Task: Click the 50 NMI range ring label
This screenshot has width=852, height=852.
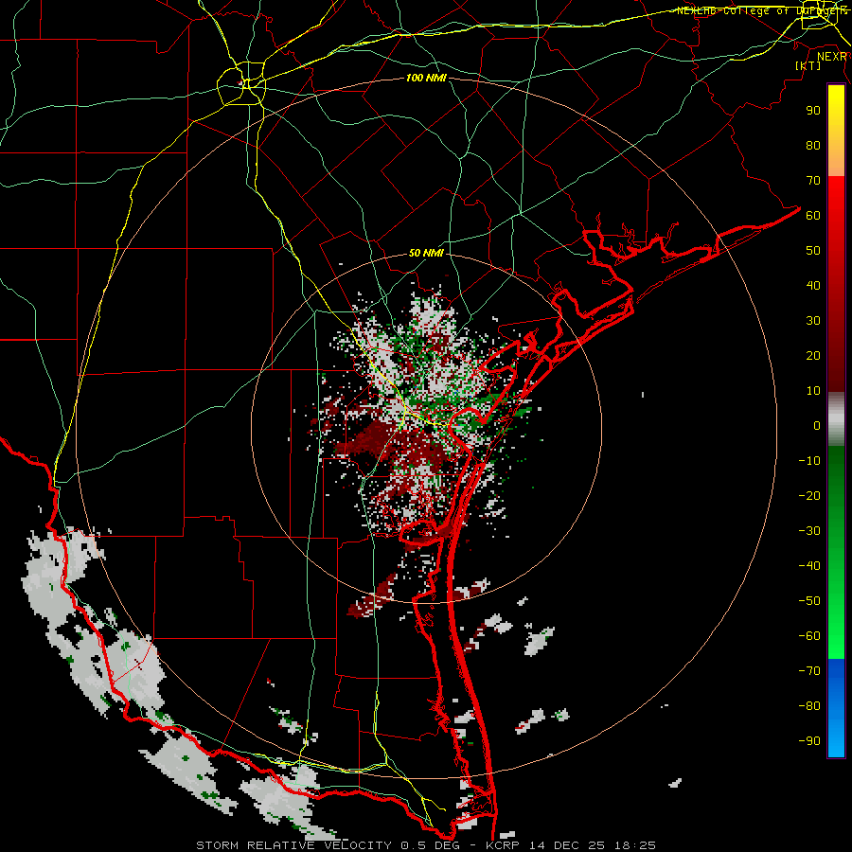Action: tap(426, 253)
